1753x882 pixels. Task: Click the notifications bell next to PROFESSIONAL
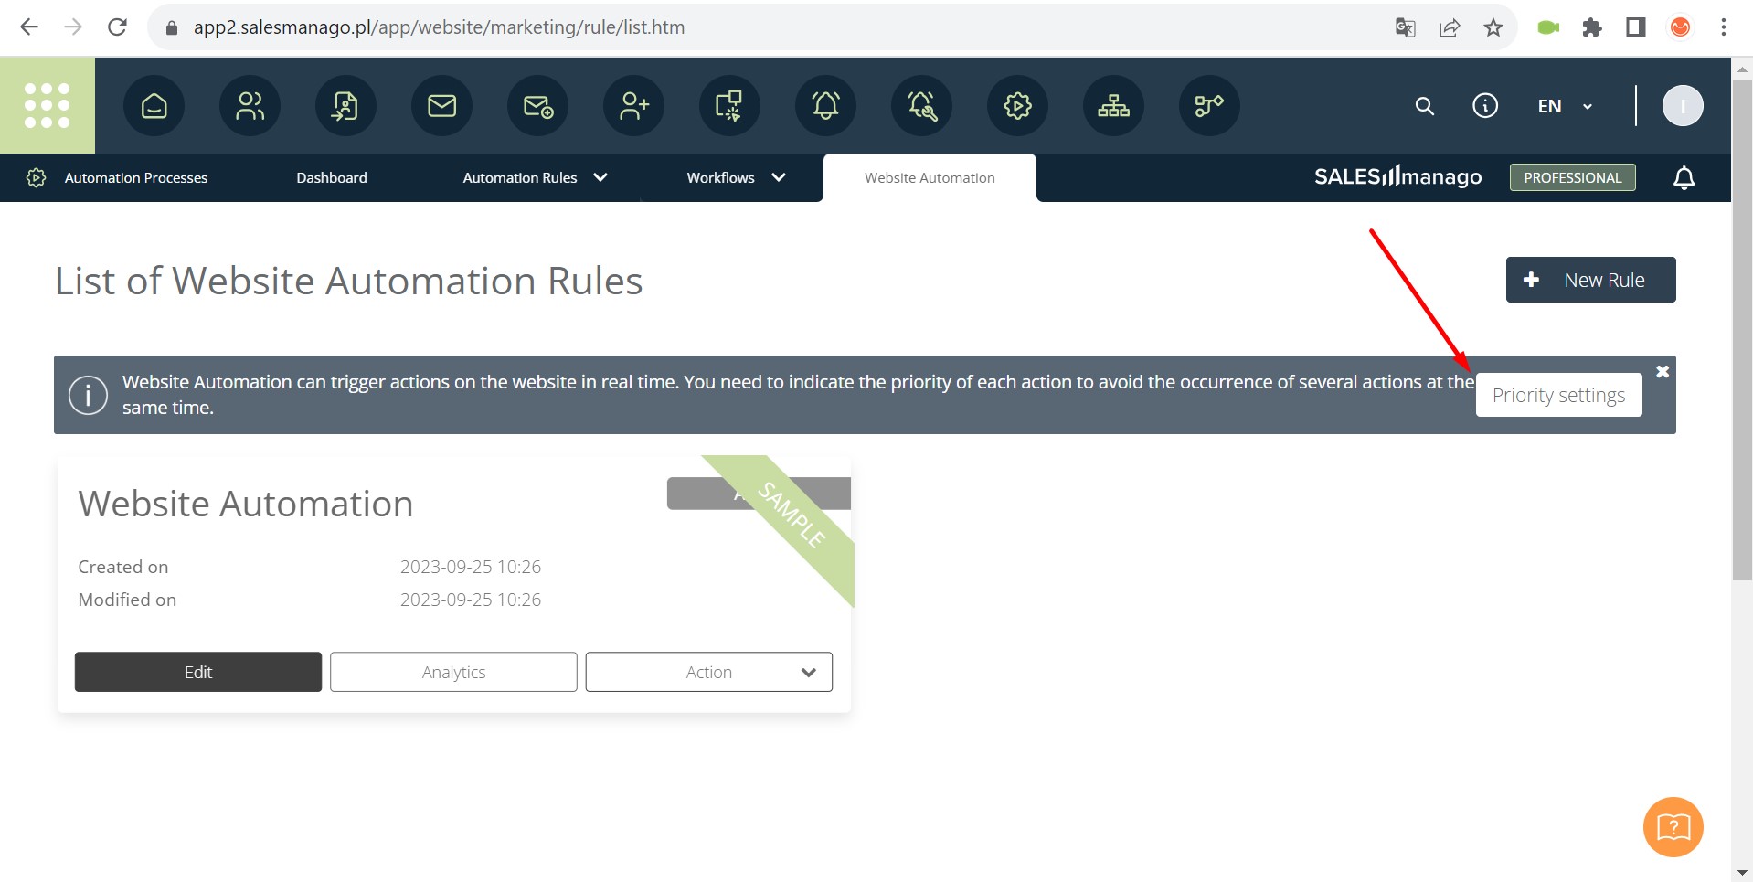click(1684, 177)
